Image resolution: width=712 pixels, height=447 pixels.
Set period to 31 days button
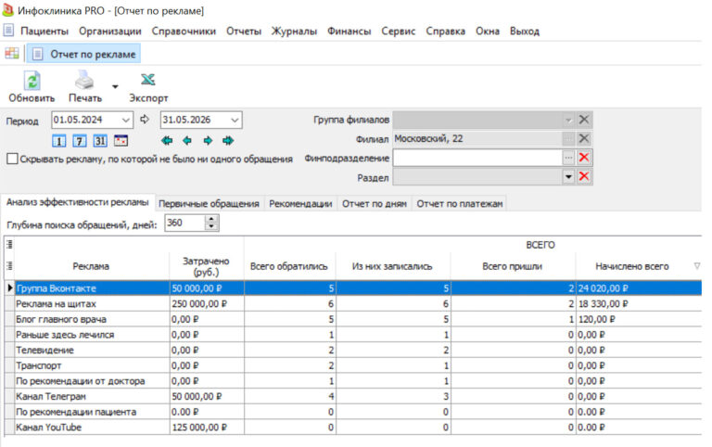(100, 141)
